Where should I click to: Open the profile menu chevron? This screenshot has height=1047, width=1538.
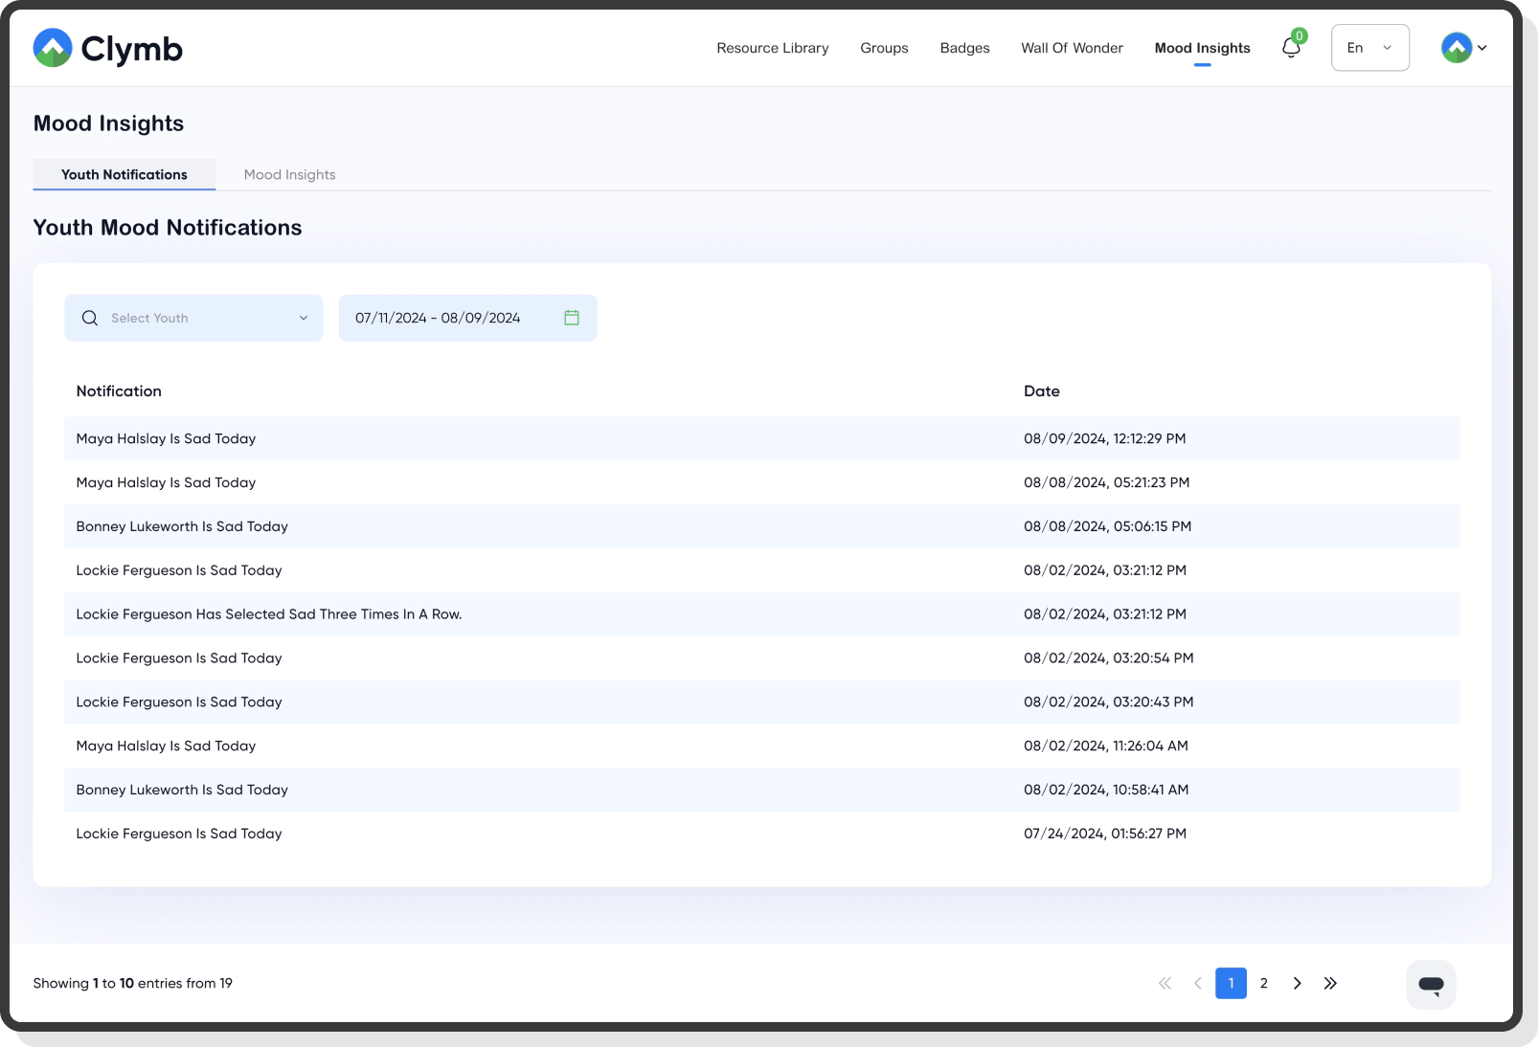pos(1482,47)
